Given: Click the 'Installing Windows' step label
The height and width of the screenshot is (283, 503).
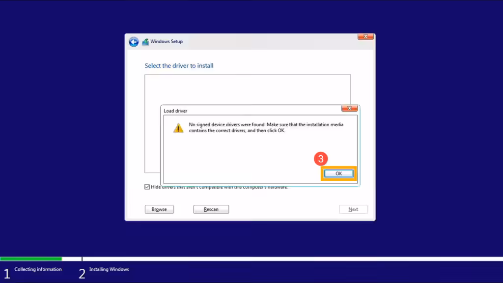Looking at the screenshot, I should tap(109, 269).
